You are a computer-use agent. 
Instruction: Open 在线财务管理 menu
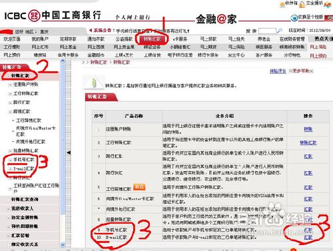(x=292, y=39)
